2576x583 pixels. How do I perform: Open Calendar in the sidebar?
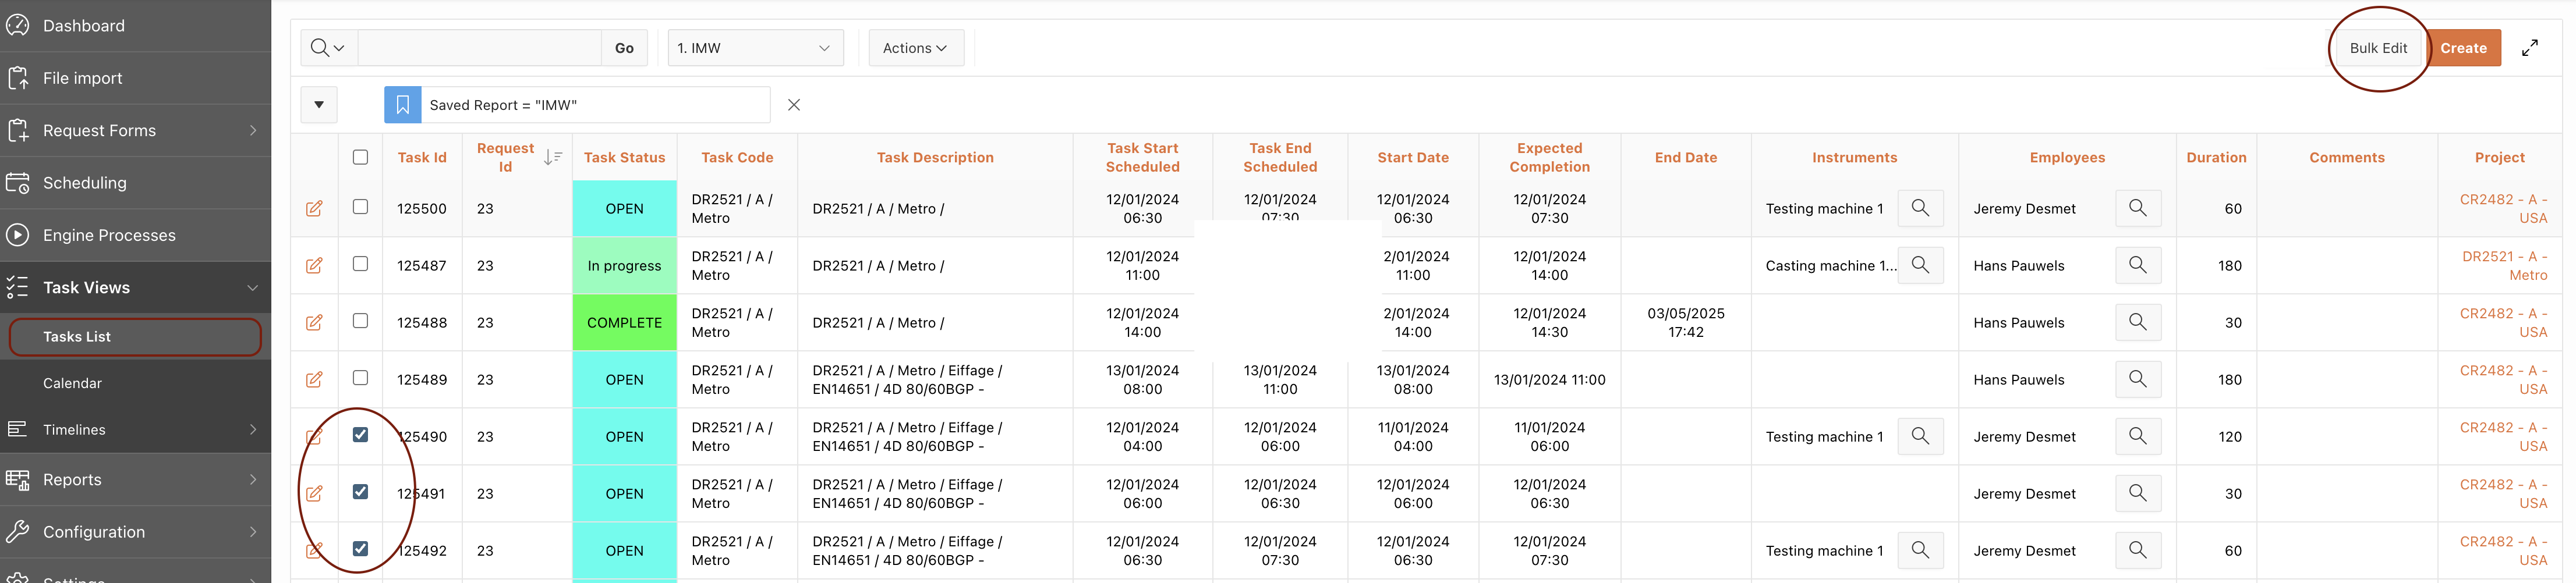[72, 383]
